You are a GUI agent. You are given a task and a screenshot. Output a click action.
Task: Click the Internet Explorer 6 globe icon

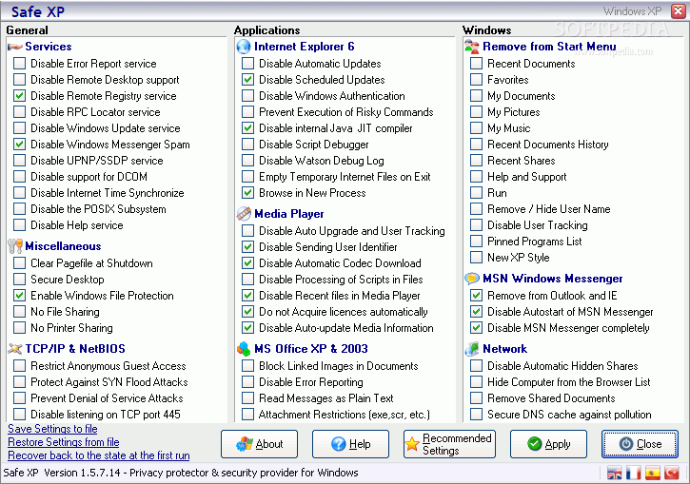pos(244,47)
